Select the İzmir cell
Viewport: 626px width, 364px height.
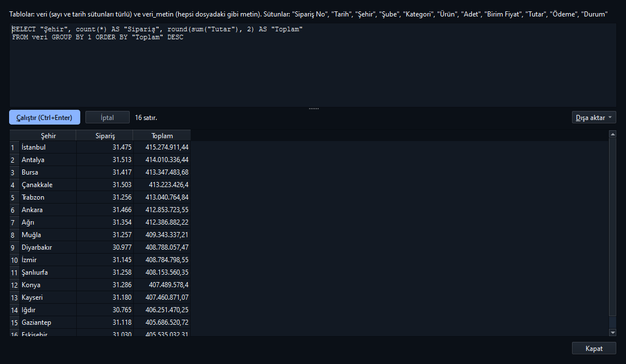click(x=48, y=260)
